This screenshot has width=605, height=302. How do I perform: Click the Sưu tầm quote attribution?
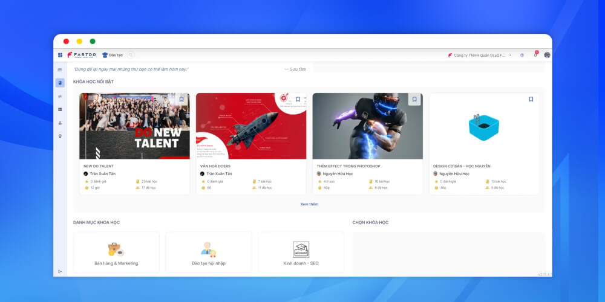(x=296, y=69)
